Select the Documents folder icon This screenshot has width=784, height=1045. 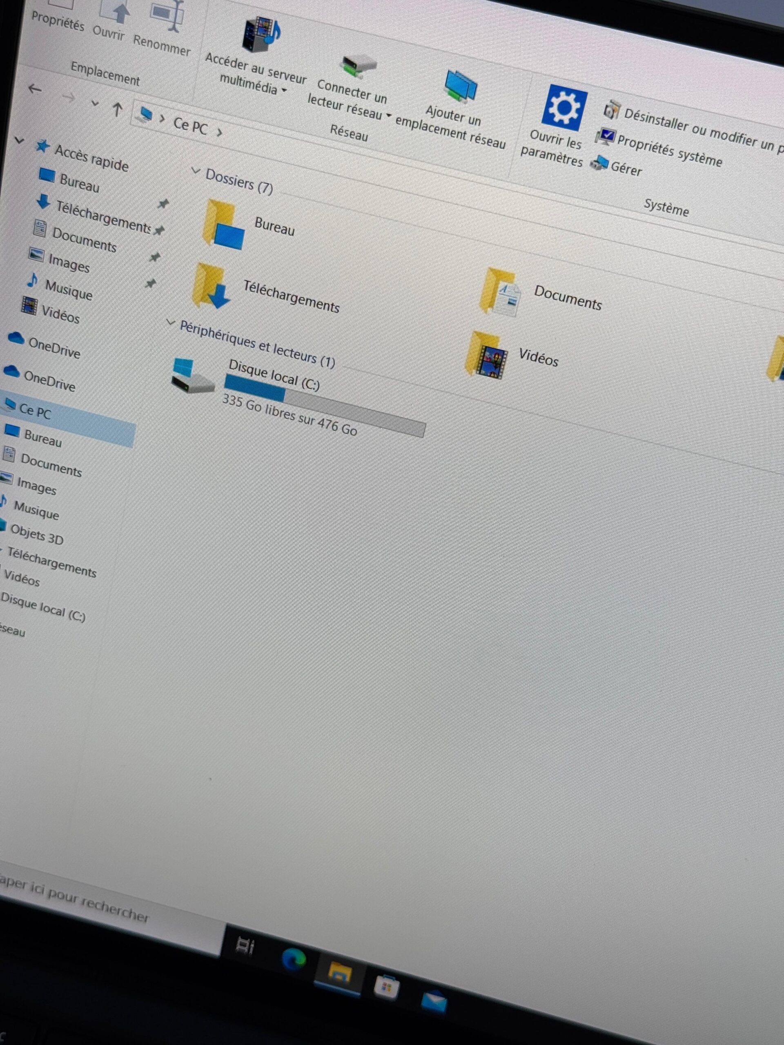click(x=500, y=292)
